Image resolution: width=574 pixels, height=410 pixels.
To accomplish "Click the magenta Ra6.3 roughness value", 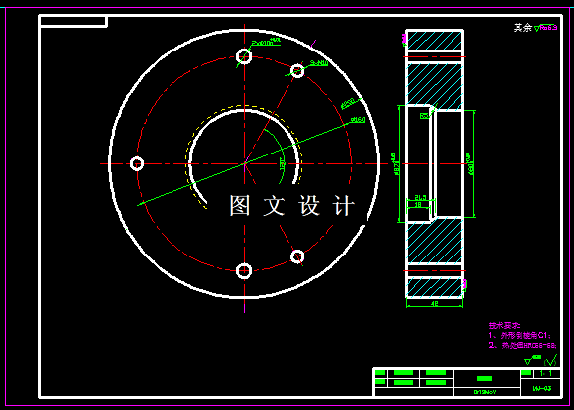I will 548,27.
